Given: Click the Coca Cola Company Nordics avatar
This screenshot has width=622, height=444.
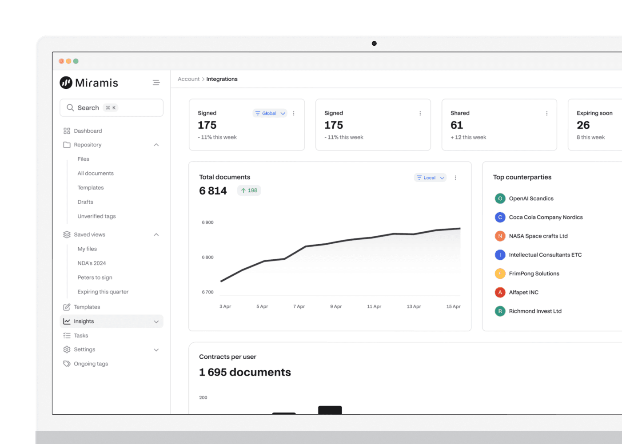Looking at the screenshot, I should [500, 217].
